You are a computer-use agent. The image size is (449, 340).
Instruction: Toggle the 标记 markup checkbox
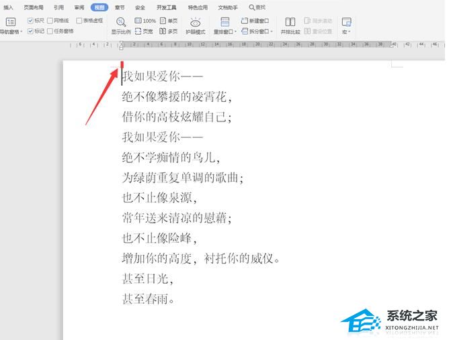(30, 31)
